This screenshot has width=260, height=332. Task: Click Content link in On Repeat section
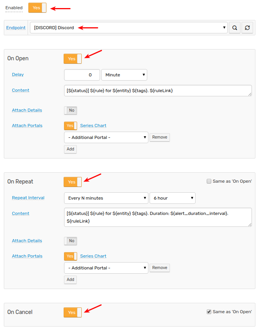(21, 213)
